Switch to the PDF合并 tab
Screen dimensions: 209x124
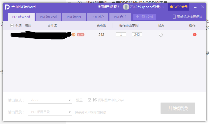pos(120,17)
